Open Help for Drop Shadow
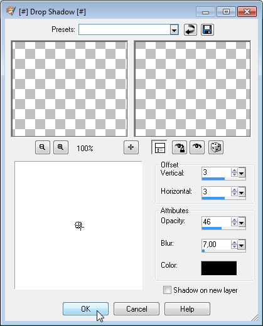Viewport: 263px width, 326px height. (x=187, y=308)
